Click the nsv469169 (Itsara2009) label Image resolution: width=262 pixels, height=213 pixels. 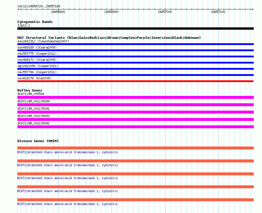[37, 47]
